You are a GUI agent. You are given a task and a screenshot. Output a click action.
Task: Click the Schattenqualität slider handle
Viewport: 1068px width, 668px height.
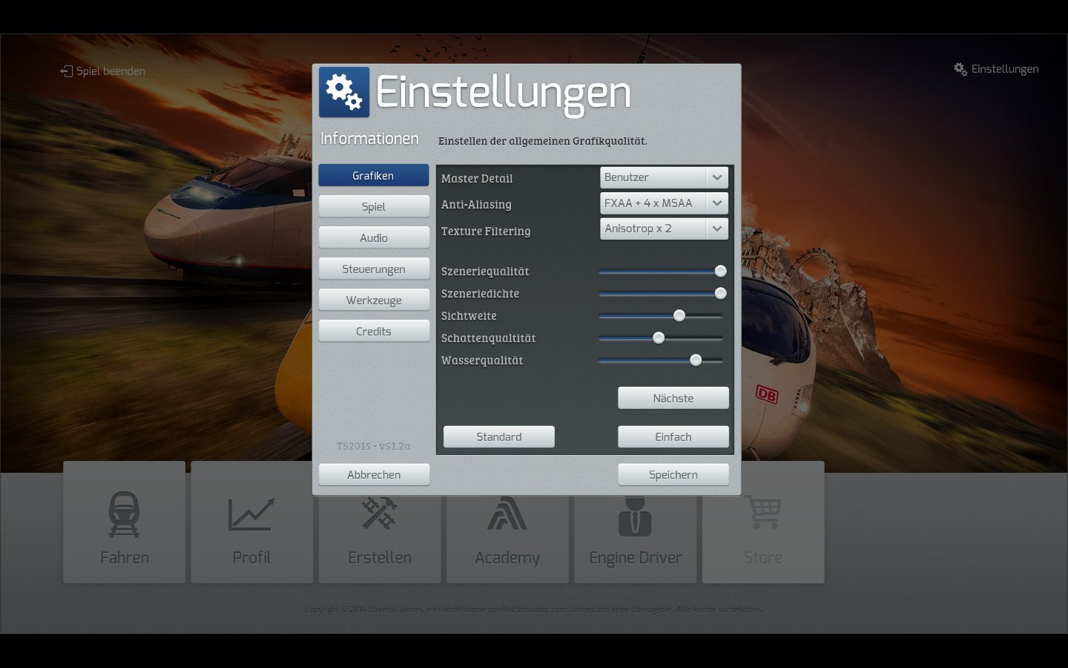pyautogui.click(x=658, y=338)
